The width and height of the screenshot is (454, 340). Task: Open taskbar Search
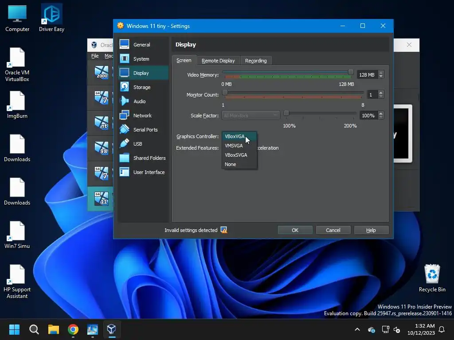pyautogui.click(x=34, y=329)
